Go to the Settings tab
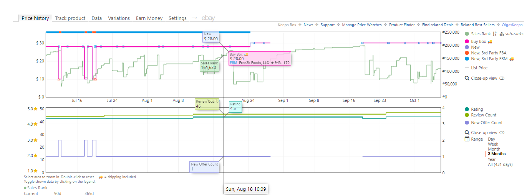 177,18
